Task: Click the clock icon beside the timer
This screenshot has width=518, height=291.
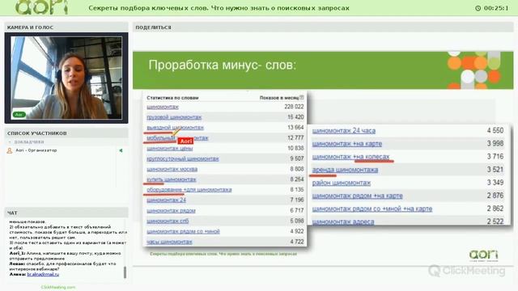Action: 478,8
